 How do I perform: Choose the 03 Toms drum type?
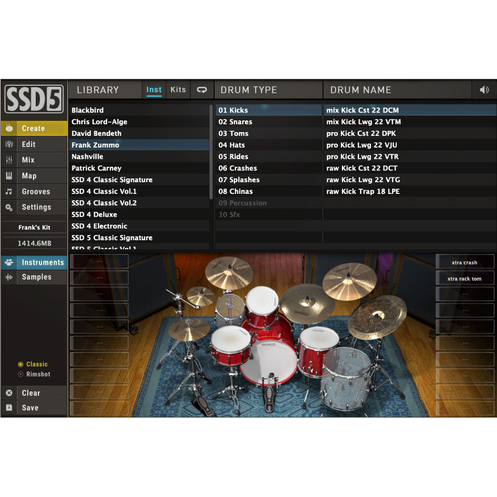click(x=268, y=133)
